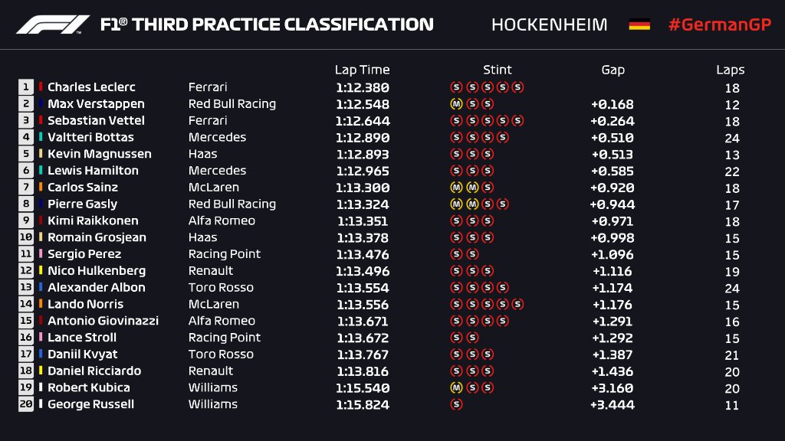Select Kevin Magnussen's lap time 1:12.893
785x441 pixels.
tap(362, 154)
